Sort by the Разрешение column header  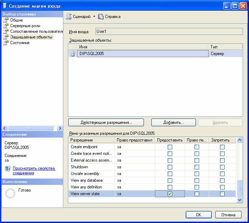tap(91, 140)
